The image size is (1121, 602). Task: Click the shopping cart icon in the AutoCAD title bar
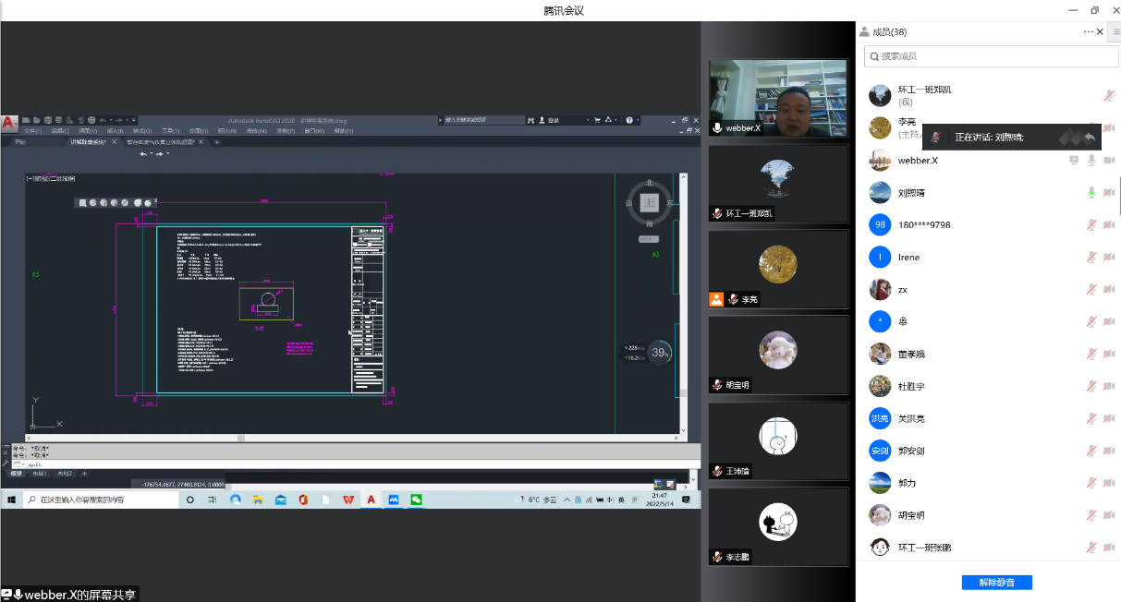597,120
